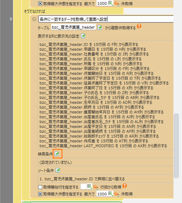Select the header.延長休業終了予定日 V列 mapping row

[x=104, y=83]
